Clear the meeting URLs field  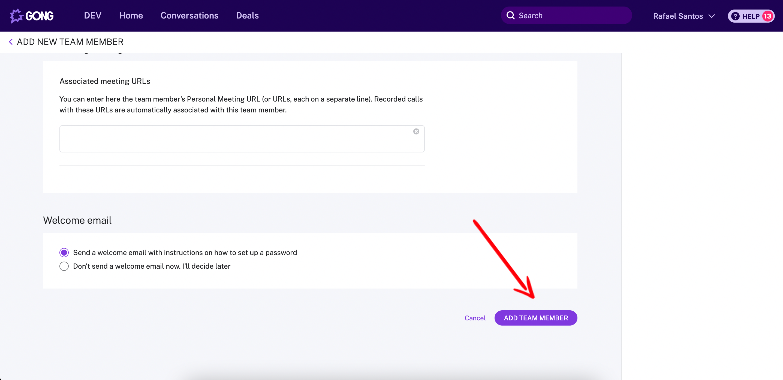(416, 131)
